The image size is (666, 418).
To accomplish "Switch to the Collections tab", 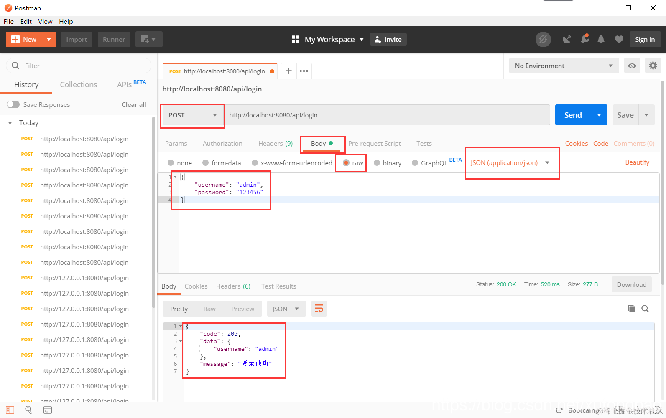I will (x=79, y=84).
